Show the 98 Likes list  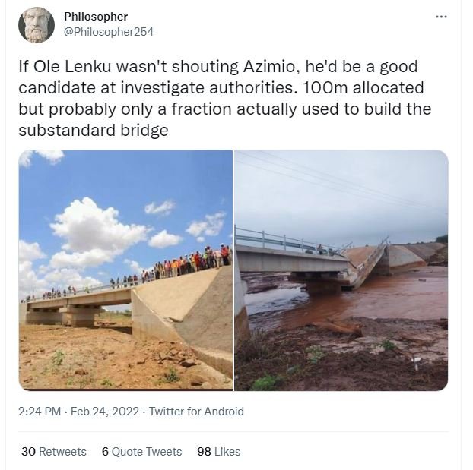(218, 452)
